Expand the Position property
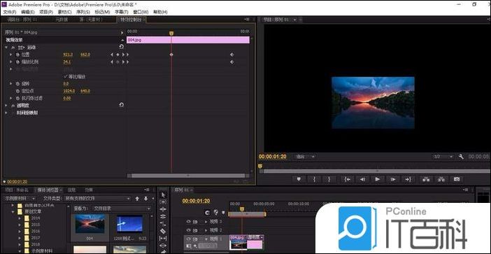Screen dimensions: 491x254 (11, 55)
